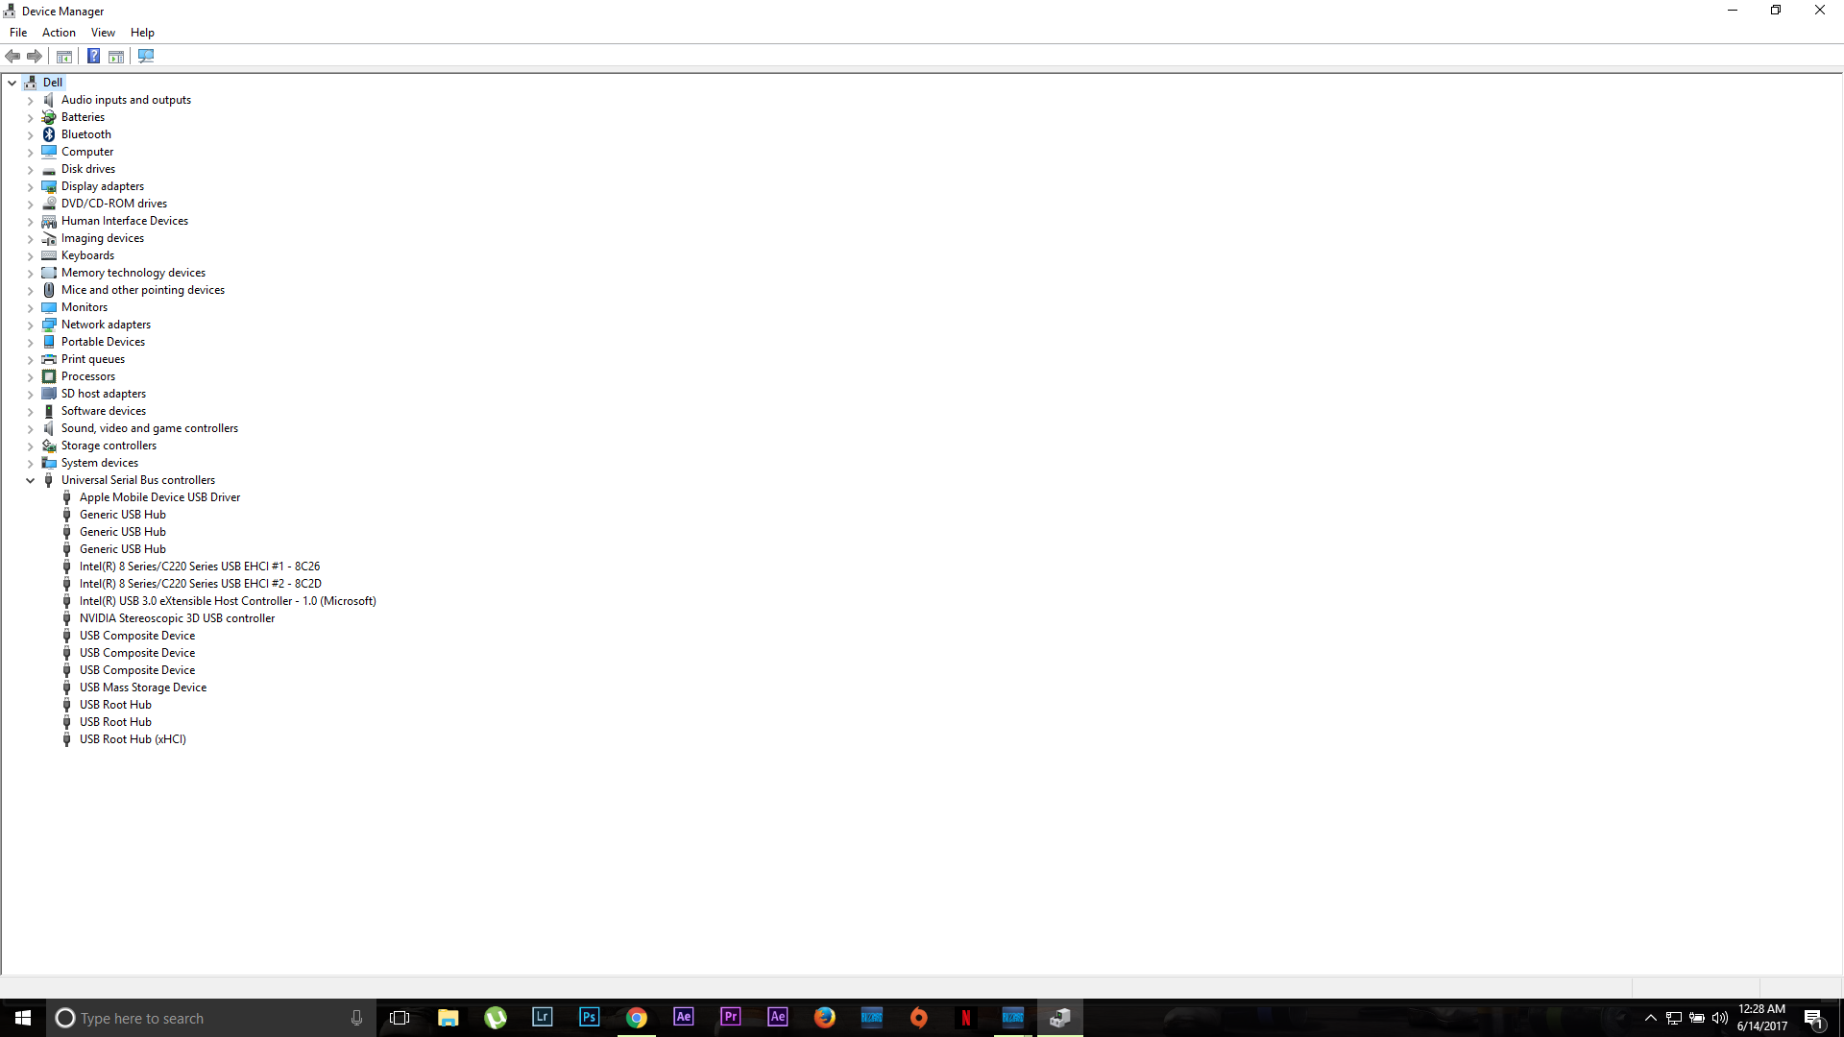Select Intel(R) 8 Series USB EHCI #2 - 8C2D
The height and width of the screenshot is (1037, 1844).
pyautogui.click(x=201, y=584)
